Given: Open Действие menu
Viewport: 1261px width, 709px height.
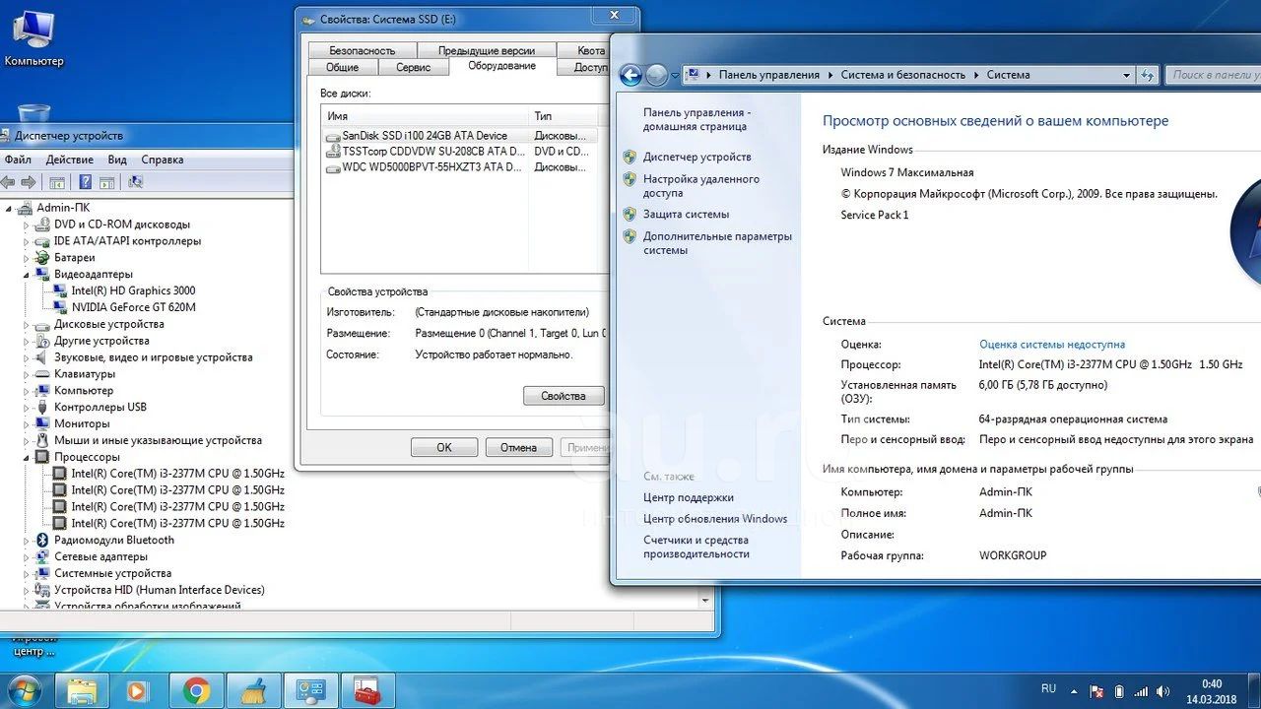Looking at the screenshot, I should [x=70, y=160].
